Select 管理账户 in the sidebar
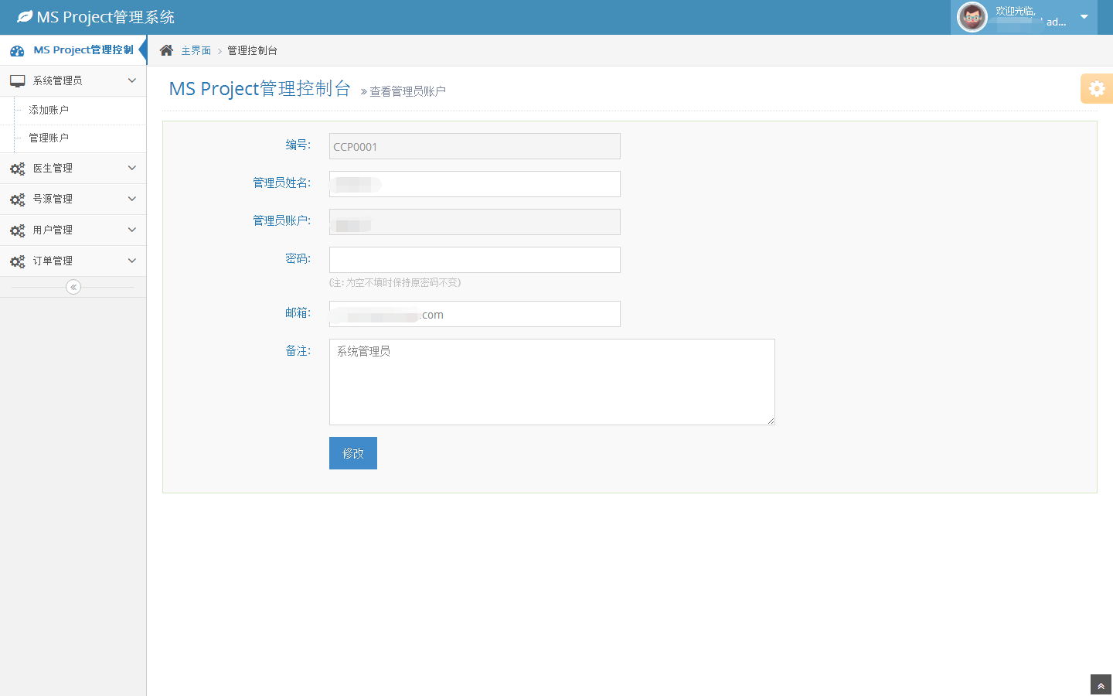The width and height of the screenshot is (1113, 696). [x=49, y=138]
